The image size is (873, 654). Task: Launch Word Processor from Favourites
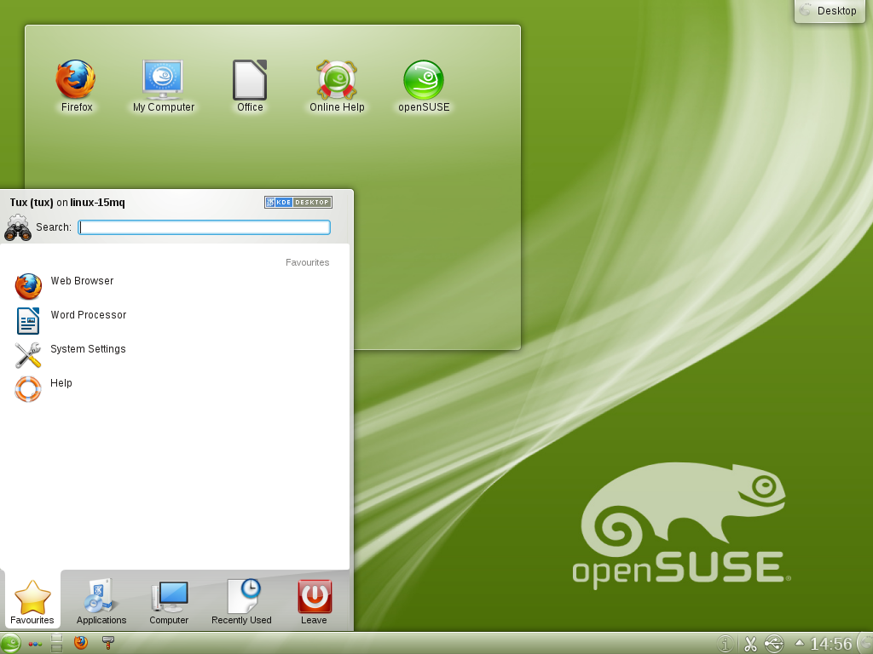(x=174, y=321)
